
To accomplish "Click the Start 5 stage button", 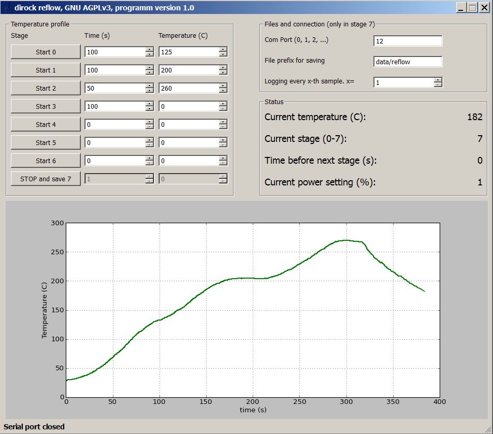I will [x=46, y=143].
